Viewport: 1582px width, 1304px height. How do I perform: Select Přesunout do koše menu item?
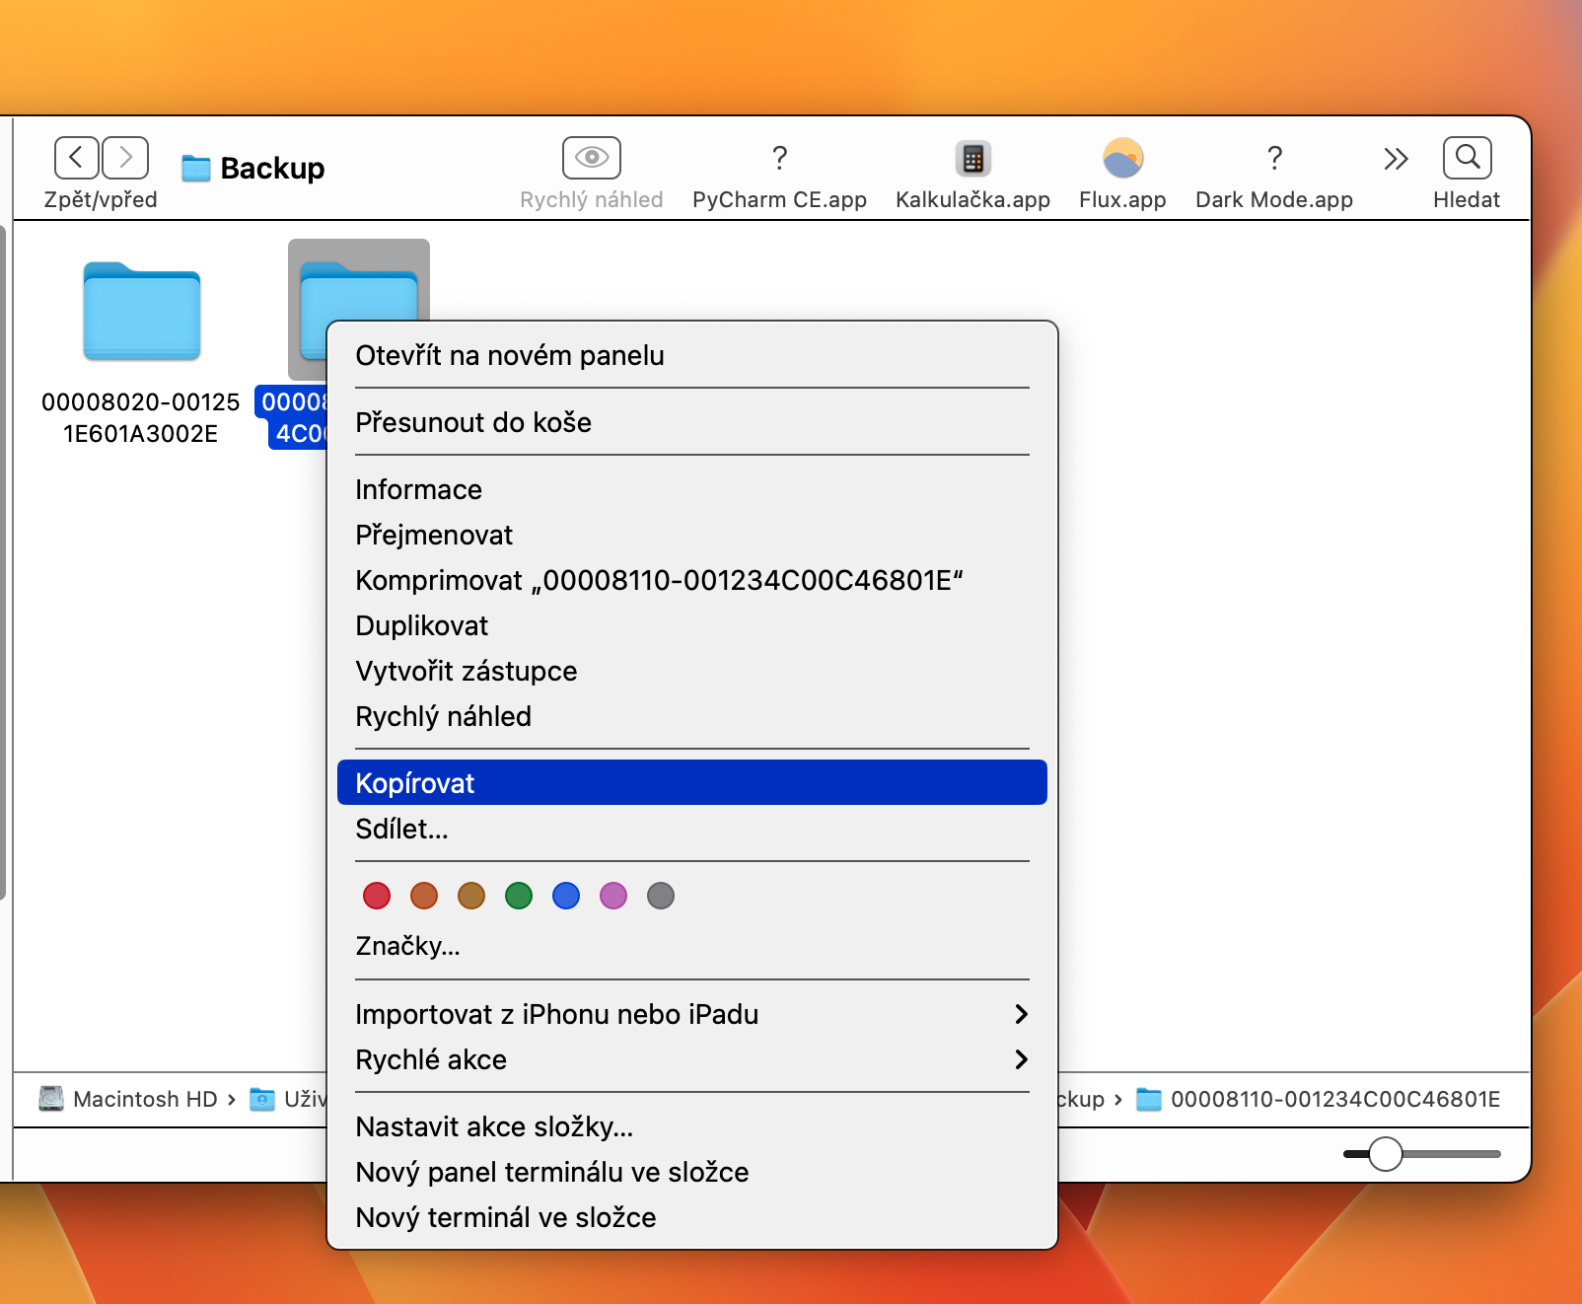(x=692, y=422)
